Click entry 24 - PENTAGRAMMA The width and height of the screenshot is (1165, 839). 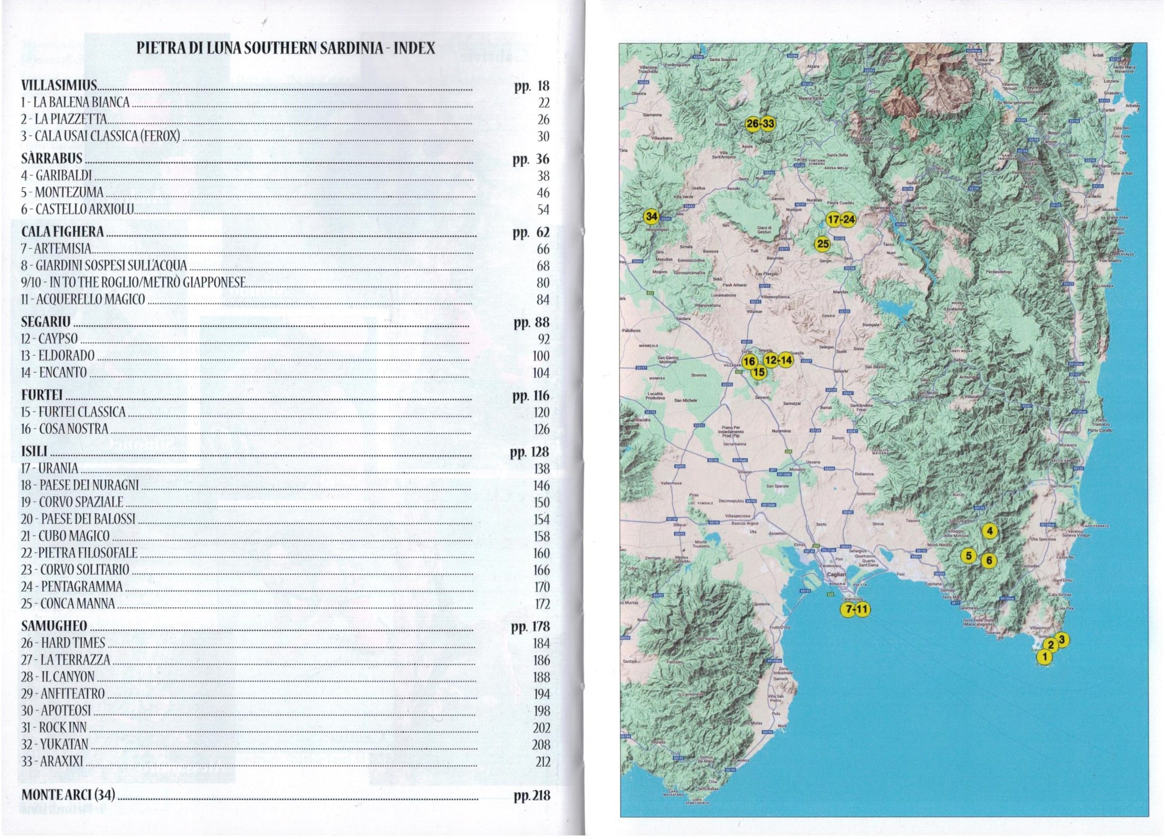pos(72,587)
